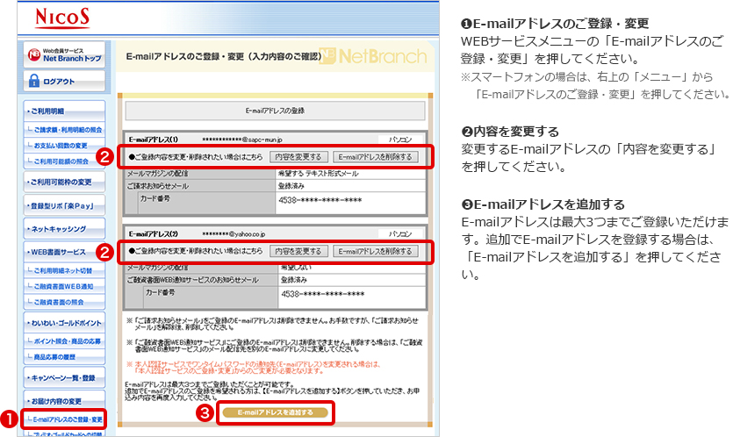The image size is (733, 437).
Task: Open Net Branch トップ page
Action: pyautogui.click(x=66, y=56)
